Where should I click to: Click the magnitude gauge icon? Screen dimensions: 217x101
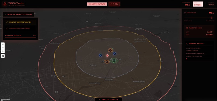click(x=185, y=13)
